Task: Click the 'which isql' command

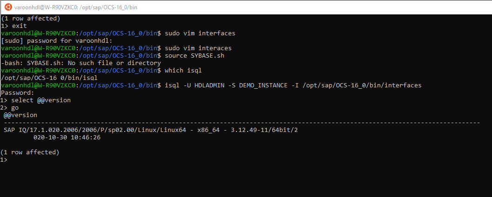Action: pyautogui.click(x=184, y=70)
